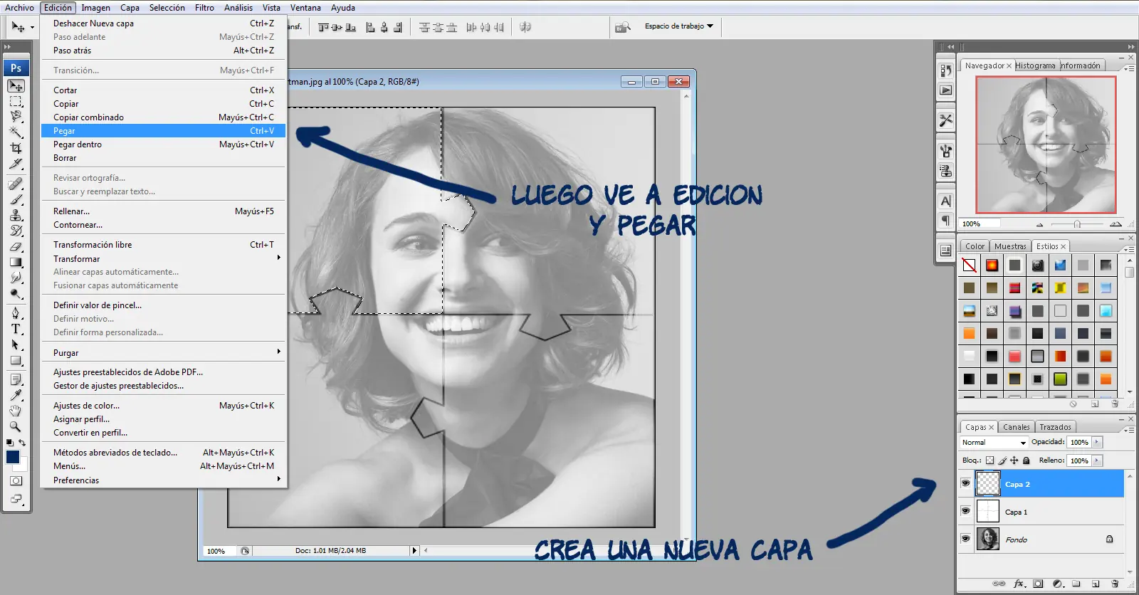Select the Rectangular Marquee tool
Image resolution: width=1139 pixels, height=595 pixels.
point(16,101)
